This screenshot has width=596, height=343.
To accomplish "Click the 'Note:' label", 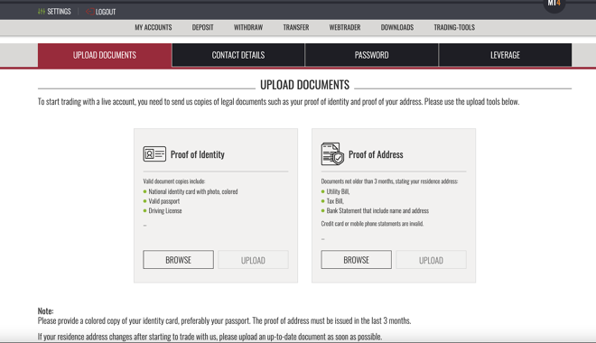I will (46, 311).
